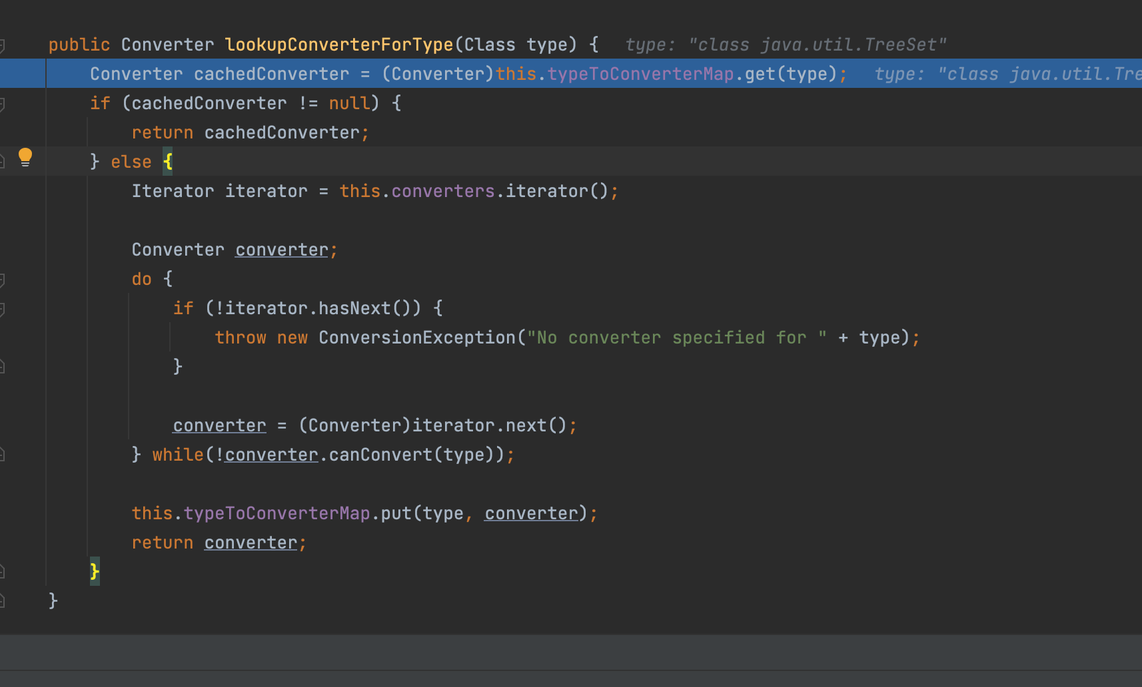The height and width of the screenshot is (687, 1142).
Task: Click the 'return cachedConverter' statement
Action: tap(250, 132)
